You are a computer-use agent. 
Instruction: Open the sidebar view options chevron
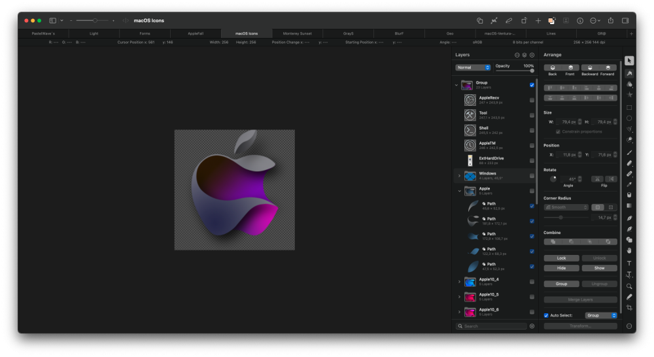[x=61, y=20]
